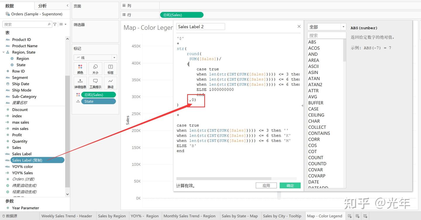Click the new dashboard icon
Image resolution: width=421 pixels, height=220 pixels.
point(358,216)
